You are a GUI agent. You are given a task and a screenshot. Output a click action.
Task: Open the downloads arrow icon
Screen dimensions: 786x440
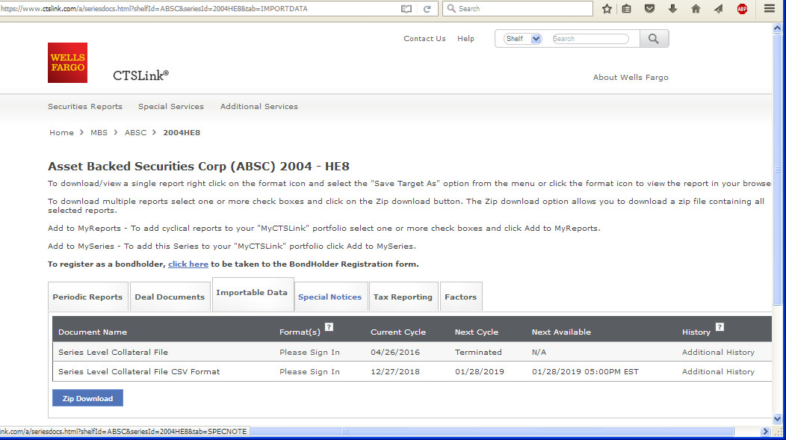pos(672,8)
